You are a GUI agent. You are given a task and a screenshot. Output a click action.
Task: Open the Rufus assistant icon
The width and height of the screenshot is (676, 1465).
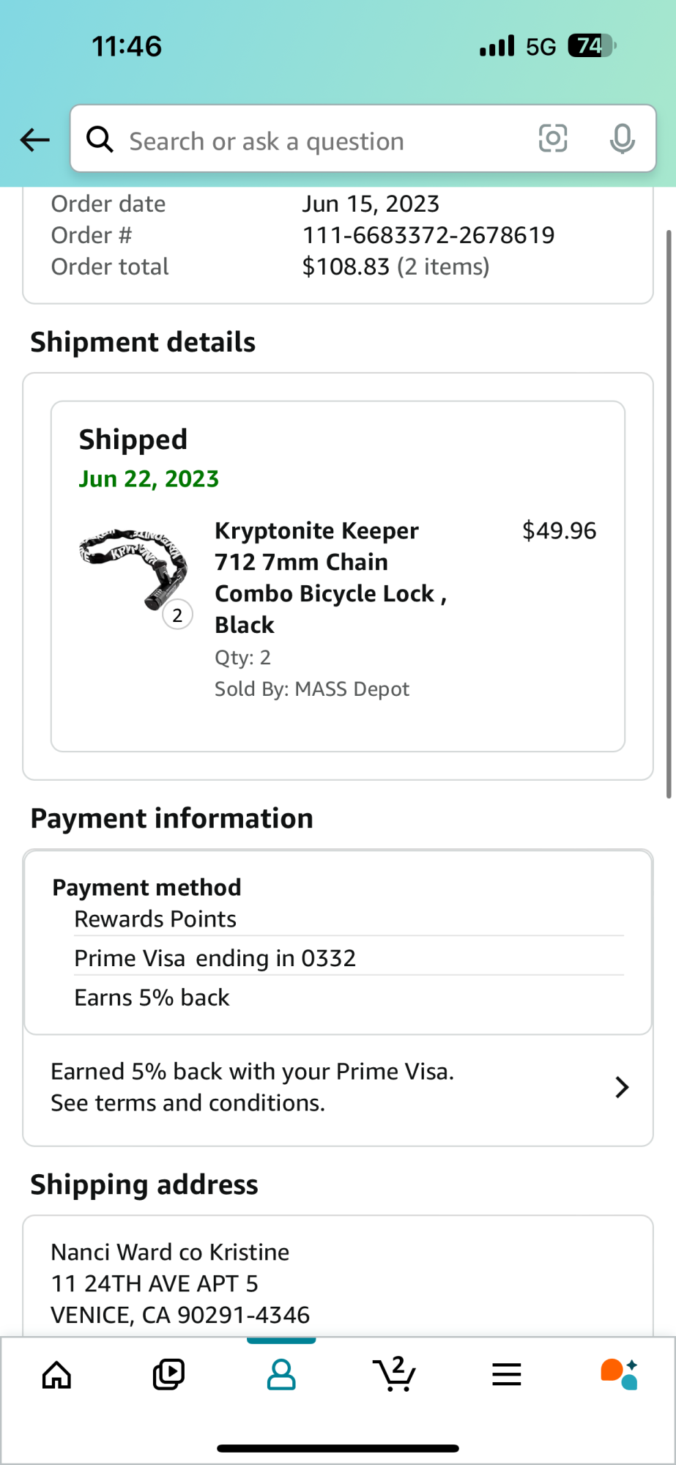click(x=619, y=1374)
